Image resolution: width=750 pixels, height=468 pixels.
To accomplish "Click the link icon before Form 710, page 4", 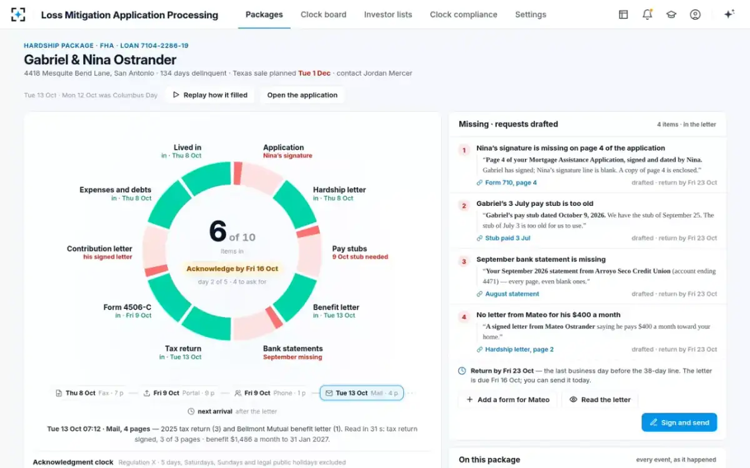I will [x=479, y=183].
